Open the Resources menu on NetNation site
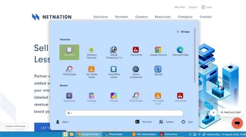Screen dimensions: 246x137 pos(163,17)
